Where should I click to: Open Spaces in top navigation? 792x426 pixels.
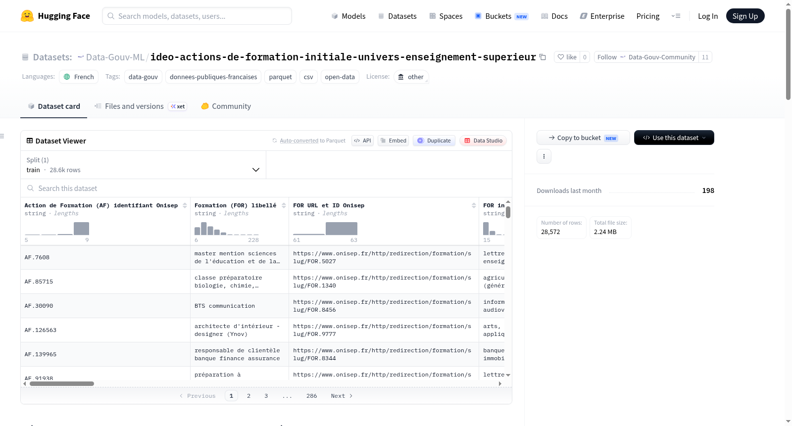coord(445,16)
